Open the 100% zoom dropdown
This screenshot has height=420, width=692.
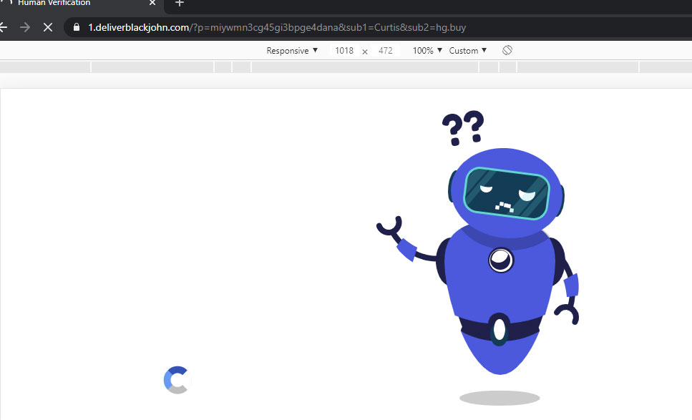tap(427, 51)
